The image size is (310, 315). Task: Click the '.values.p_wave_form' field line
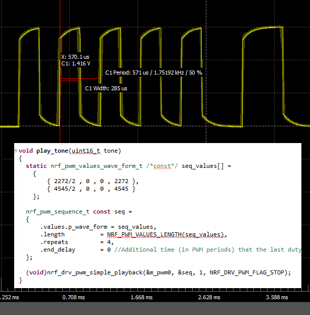(x=98, y=227)
